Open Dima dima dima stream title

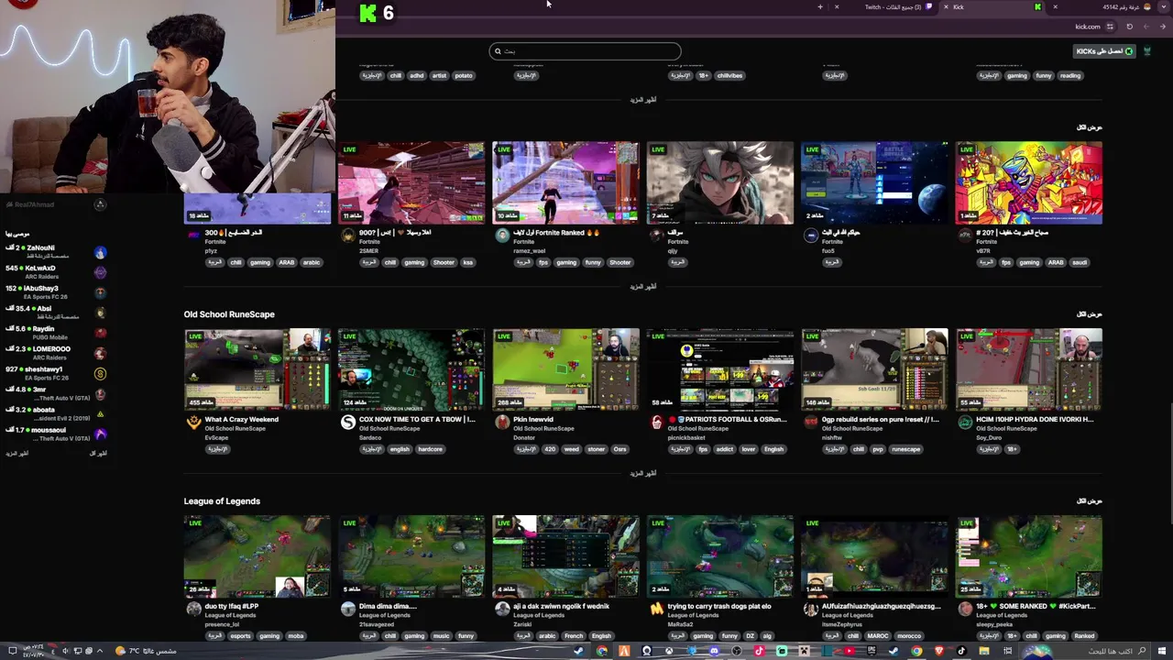click(388, 607)
